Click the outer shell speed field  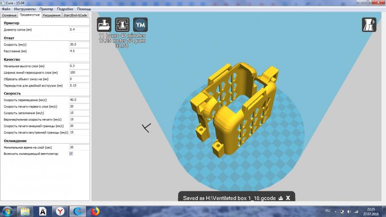79,126
